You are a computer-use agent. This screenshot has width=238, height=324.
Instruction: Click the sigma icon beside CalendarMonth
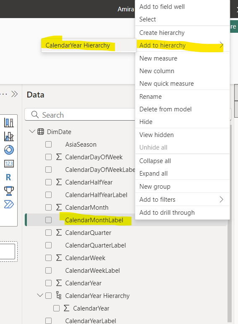tap(59, 208)
